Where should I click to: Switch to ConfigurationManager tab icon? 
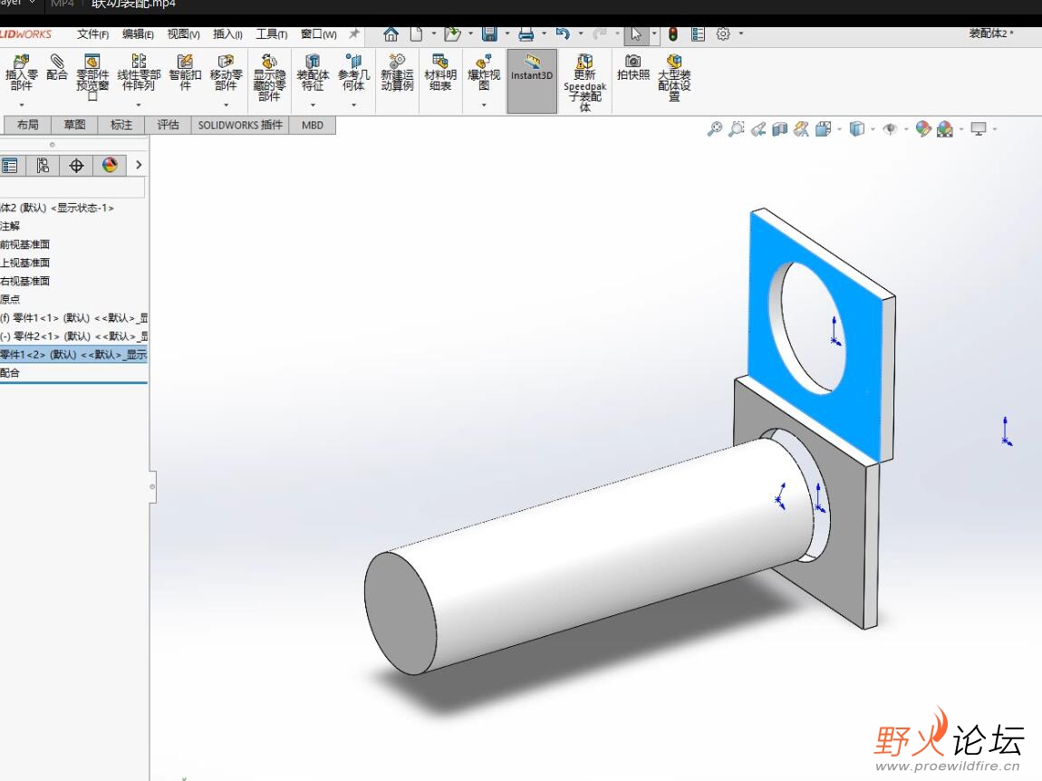click(43, 166)
